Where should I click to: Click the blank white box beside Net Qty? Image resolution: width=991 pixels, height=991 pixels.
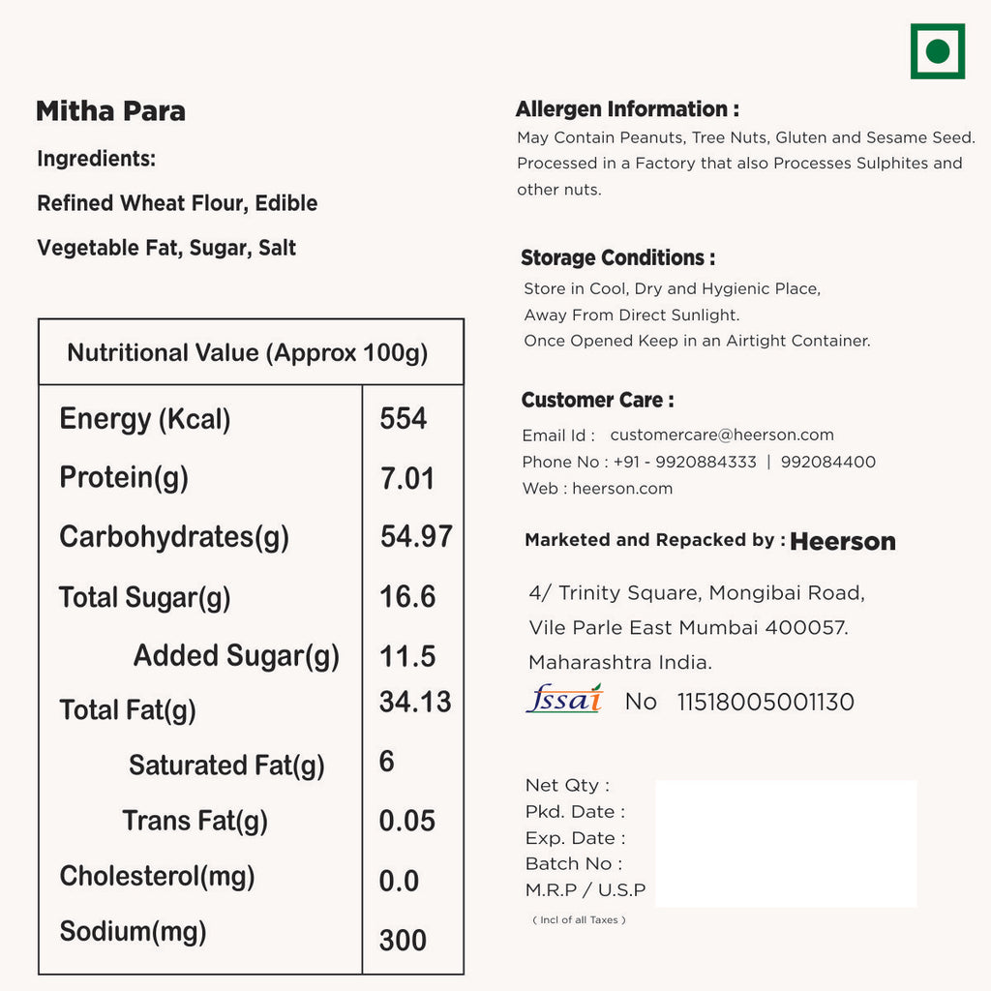(786, 843)
